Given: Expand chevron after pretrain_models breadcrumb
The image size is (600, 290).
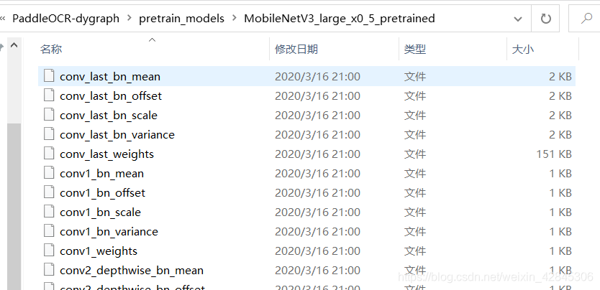Looking at the screenshot, I should point(235,19).
